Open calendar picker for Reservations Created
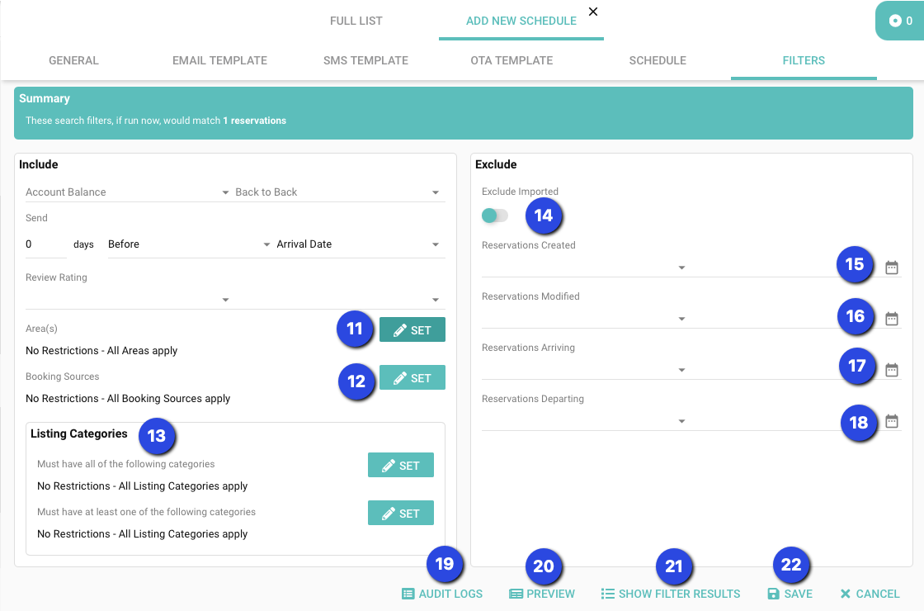Viewport: 924px width, 611px height. tap(891, 268)
